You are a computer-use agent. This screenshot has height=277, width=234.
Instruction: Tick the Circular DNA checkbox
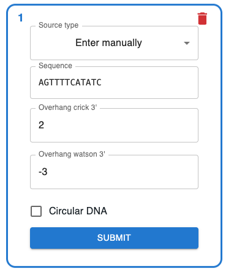coord(36,211)
